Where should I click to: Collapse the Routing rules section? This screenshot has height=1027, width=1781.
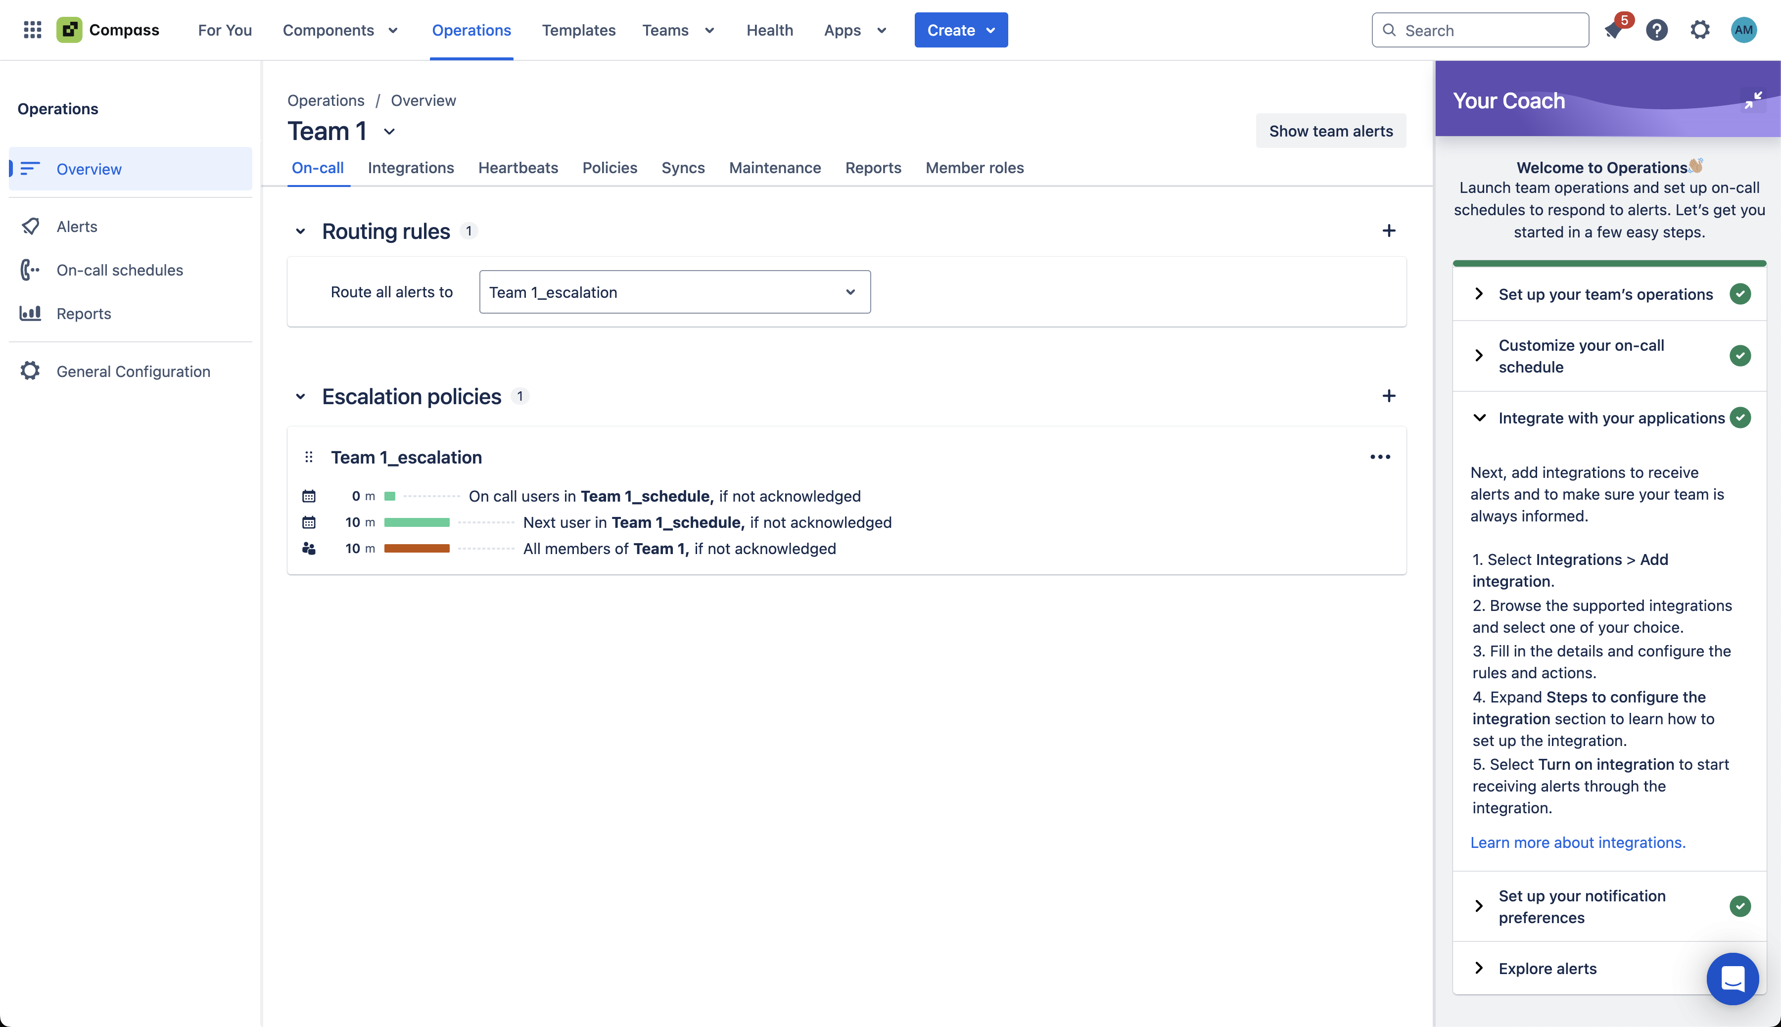pos(300,232)
